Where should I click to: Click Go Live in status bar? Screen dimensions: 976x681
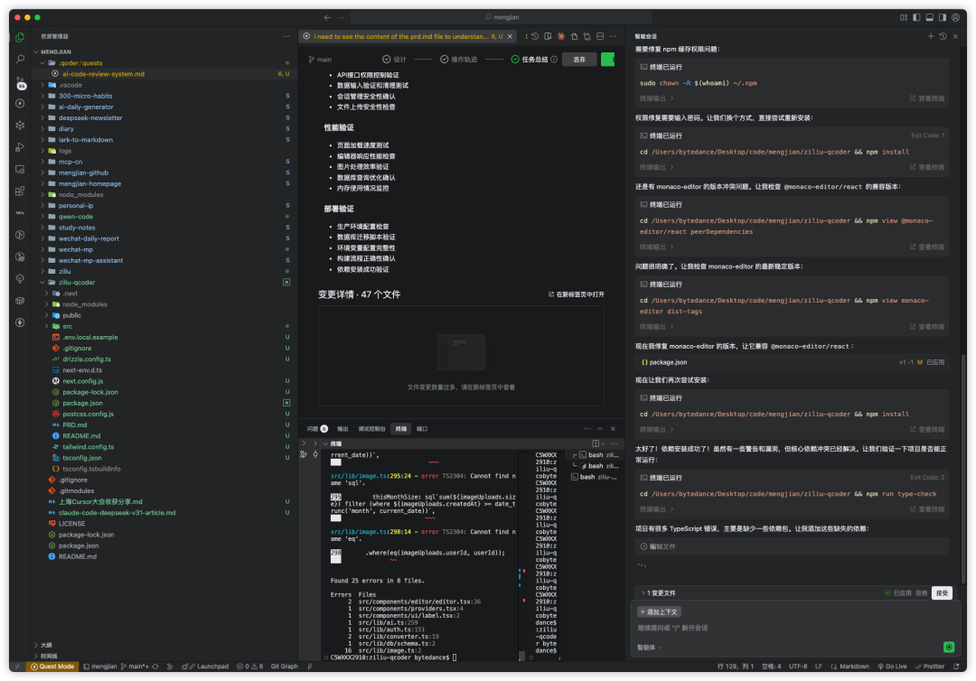[893, 667]
